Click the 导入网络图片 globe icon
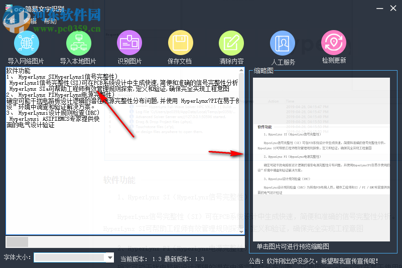The width and height of the screenshot is (402, 268). click(x=27, y=43)
